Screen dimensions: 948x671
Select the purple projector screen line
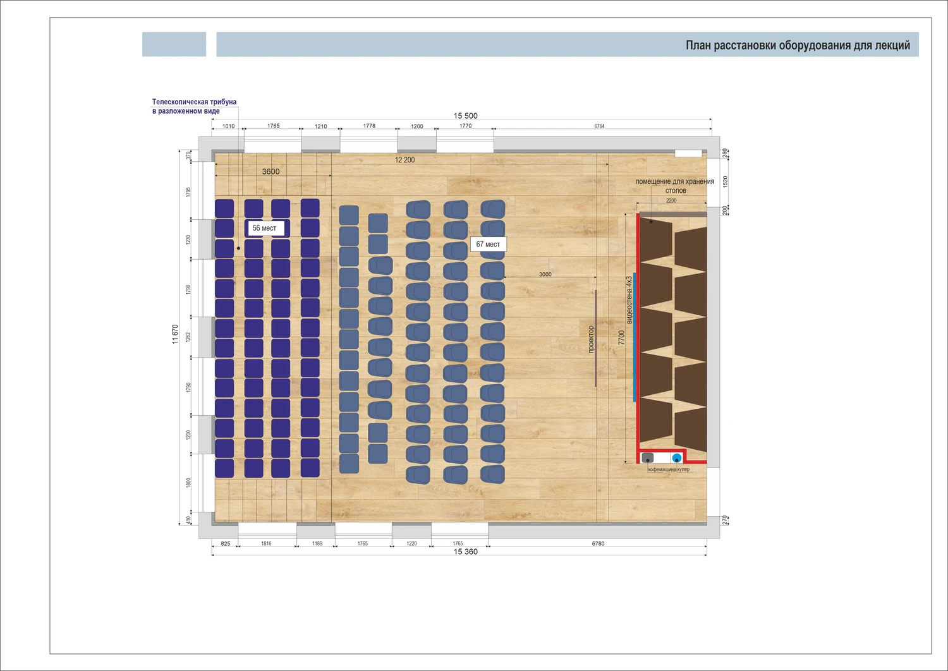coord(595,338)
